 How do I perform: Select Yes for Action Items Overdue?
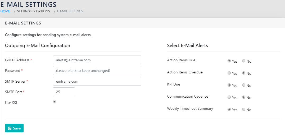click(x=229, y=73)
